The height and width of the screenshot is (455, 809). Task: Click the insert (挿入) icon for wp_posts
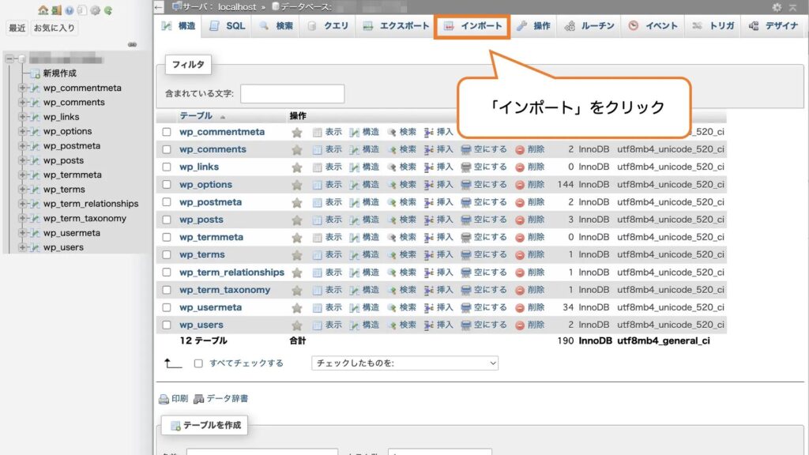coord(429,220)
